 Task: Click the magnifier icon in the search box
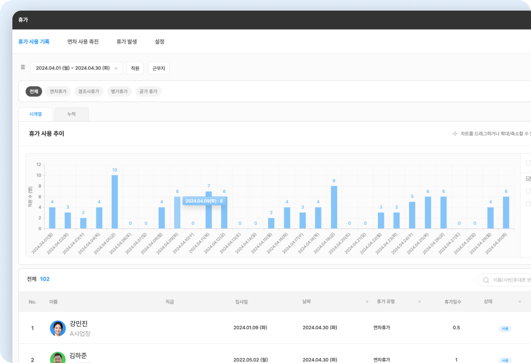(486, 280)
